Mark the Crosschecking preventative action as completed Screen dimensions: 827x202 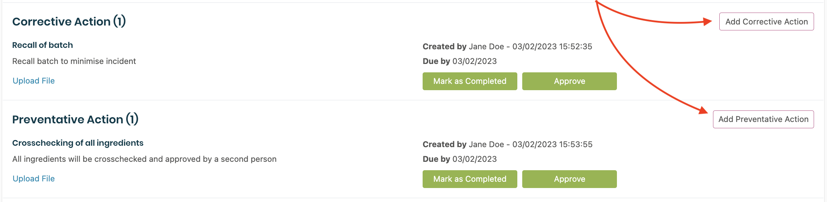click(470, 179)
